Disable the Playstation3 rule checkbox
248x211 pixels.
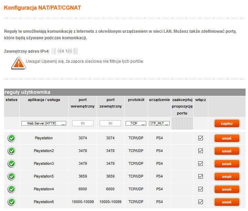200,163
